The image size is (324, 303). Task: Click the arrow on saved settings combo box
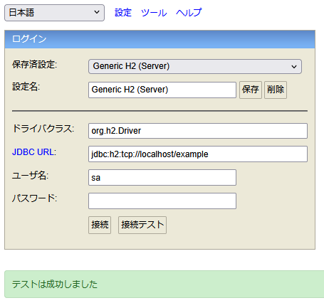pos(294,67)
